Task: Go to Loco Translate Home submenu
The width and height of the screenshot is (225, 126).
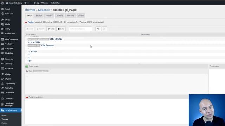Action: (4, 115)
